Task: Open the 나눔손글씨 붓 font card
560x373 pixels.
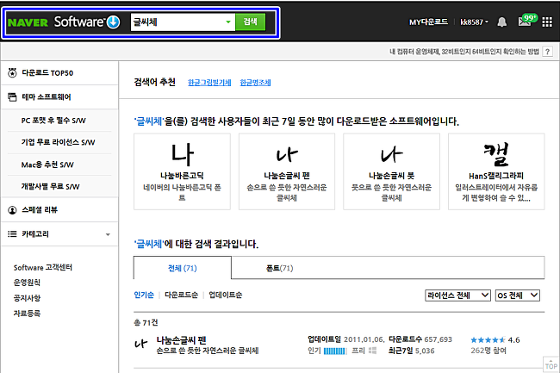Action: click(x=391, y=171)
